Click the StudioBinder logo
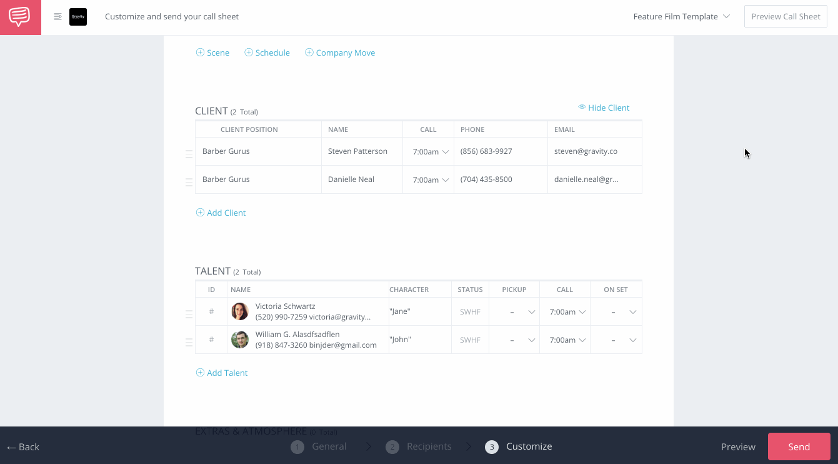Screen dimensions: 838x464 coord(20,17)
